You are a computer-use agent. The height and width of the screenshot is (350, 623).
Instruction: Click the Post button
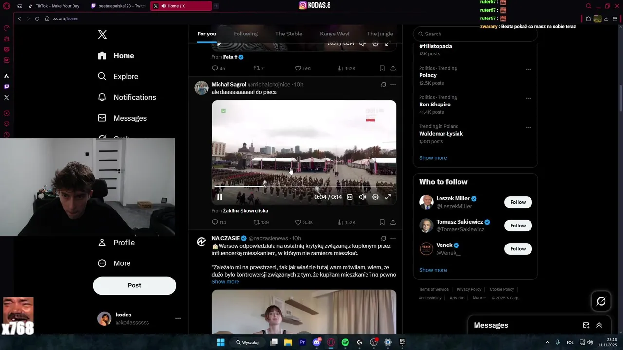pos(134,285)
